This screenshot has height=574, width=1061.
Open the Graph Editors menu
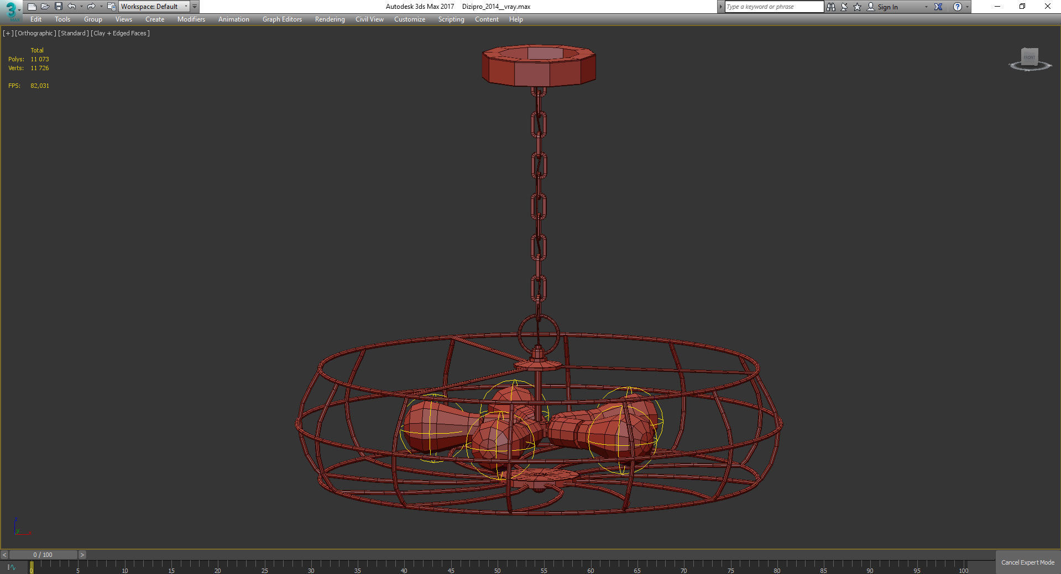click(282, 19)
